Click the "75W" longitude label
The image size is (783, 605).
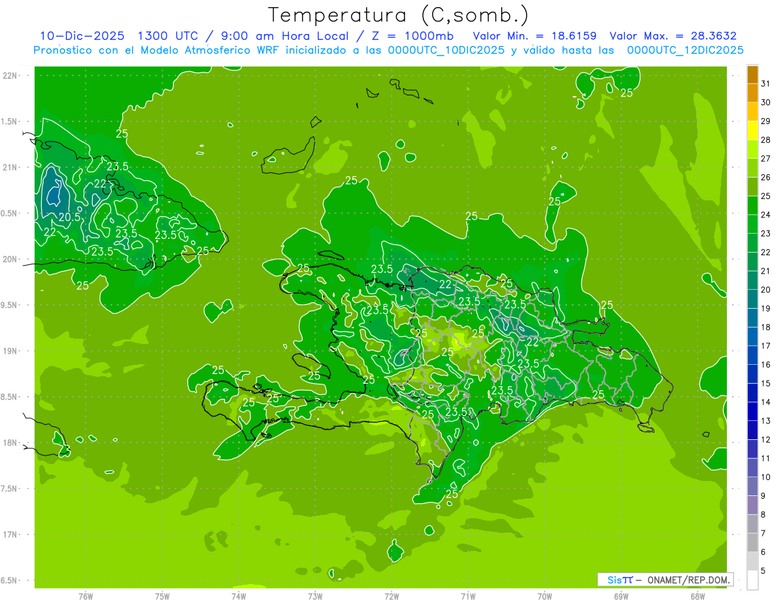point(162,597)
